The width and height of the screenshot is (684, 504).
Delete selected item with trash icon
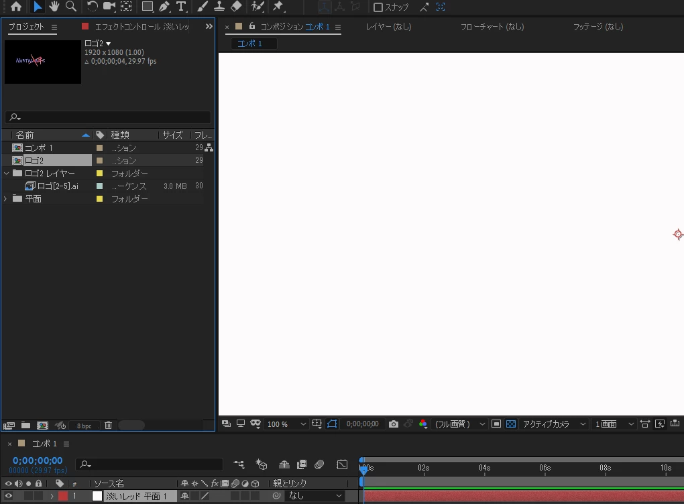[108, 425]
